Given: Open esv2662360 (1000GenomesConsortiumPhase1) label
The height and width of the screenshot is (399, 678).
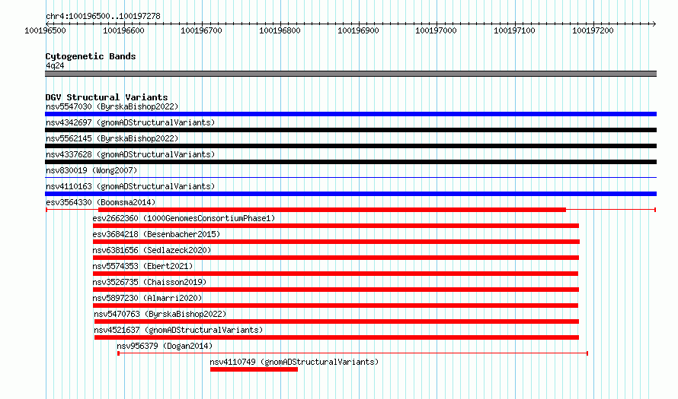Looking at the screenshot, I should (x=184, y=218).
